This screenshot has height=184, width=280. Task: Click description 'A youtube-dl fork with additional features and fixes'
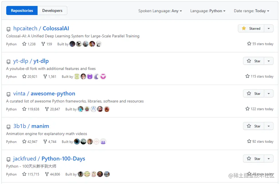(51, 69)
